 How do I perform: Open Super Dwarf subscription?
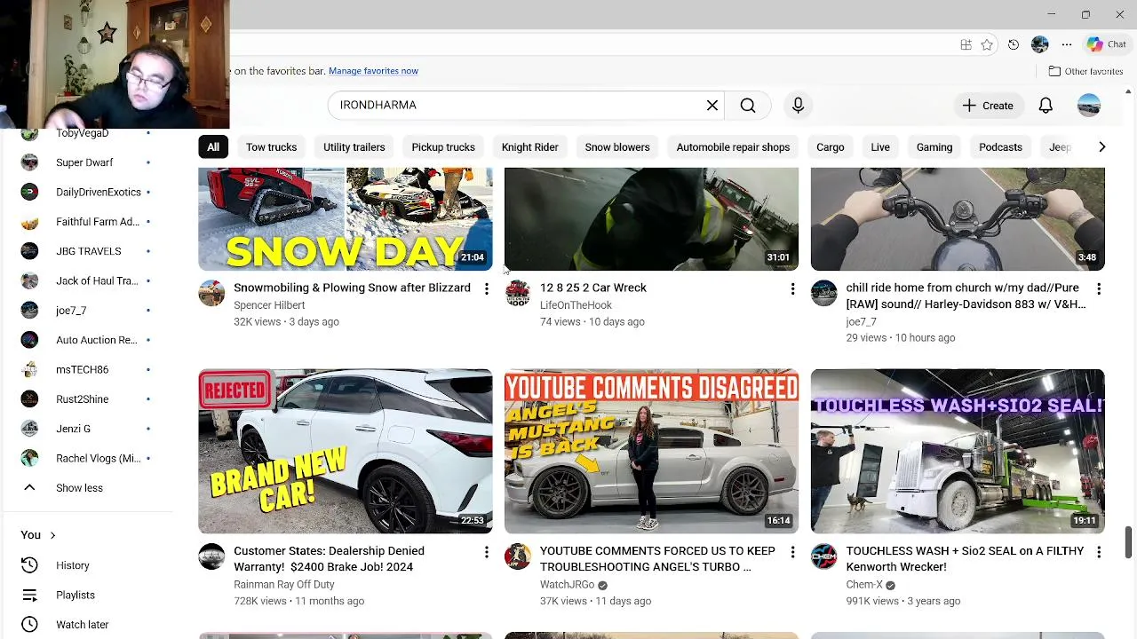coord(87,162)
